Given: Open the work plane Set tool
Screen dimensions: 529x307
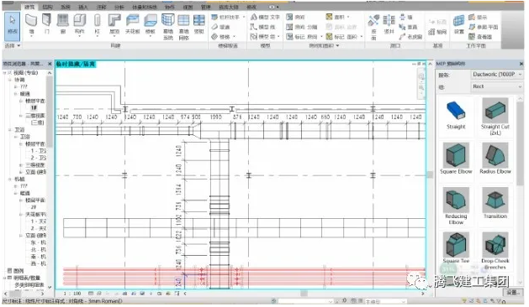Looking at the screenshot, I should pos(459,24).
